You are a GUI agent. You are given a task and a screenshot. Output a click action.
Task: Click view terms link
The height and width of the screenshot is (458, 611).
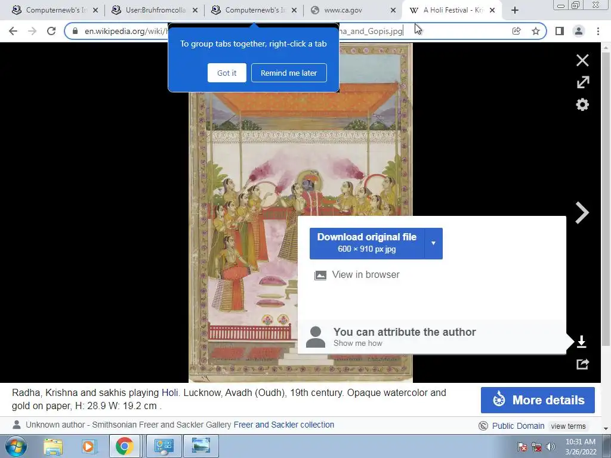tap(568, 426)
